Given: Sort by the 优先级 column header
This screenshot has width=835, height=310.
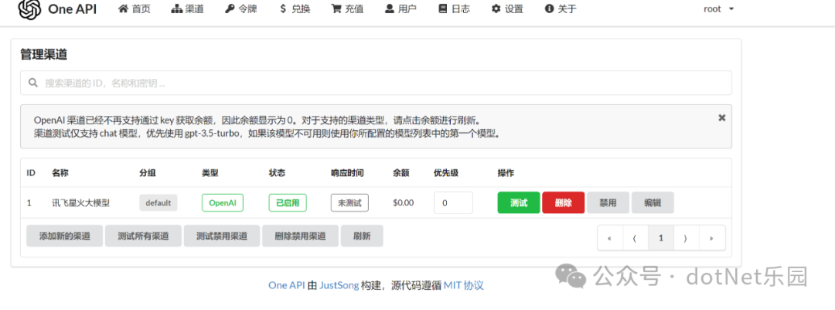Looking at the screenshot, I should coord(446,173).
